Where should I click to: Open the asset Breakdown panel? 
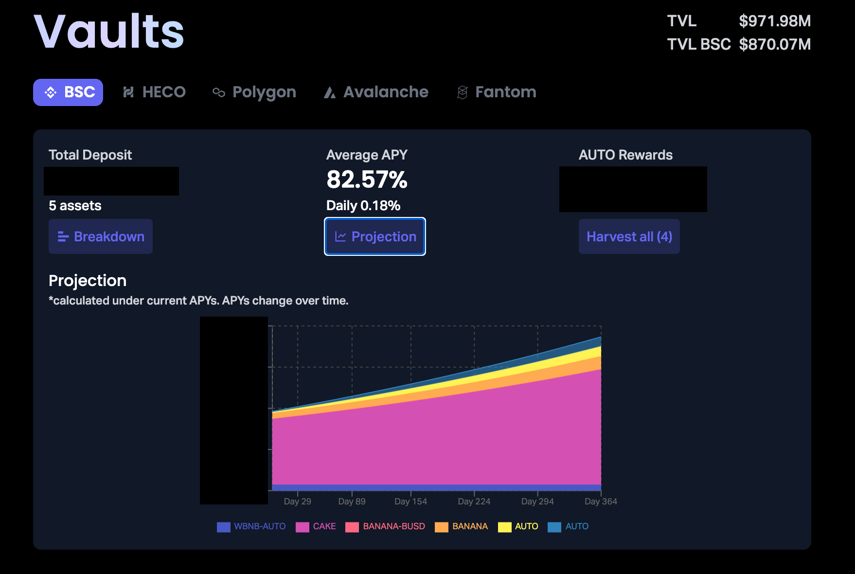(x=100, y=236)
